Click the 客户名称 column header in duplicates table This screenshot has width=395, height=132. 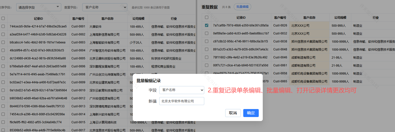tap(309, 17)
